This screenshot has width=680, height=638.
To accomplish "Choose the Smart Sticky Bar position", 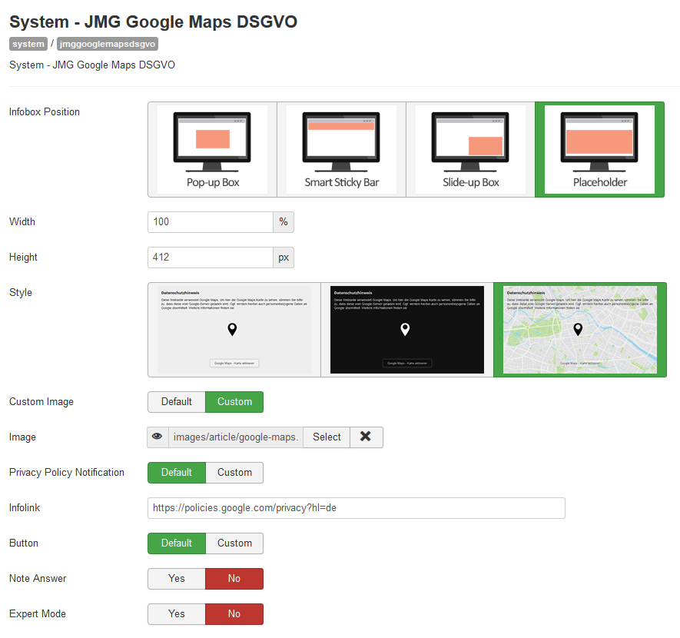I will 341,150.
